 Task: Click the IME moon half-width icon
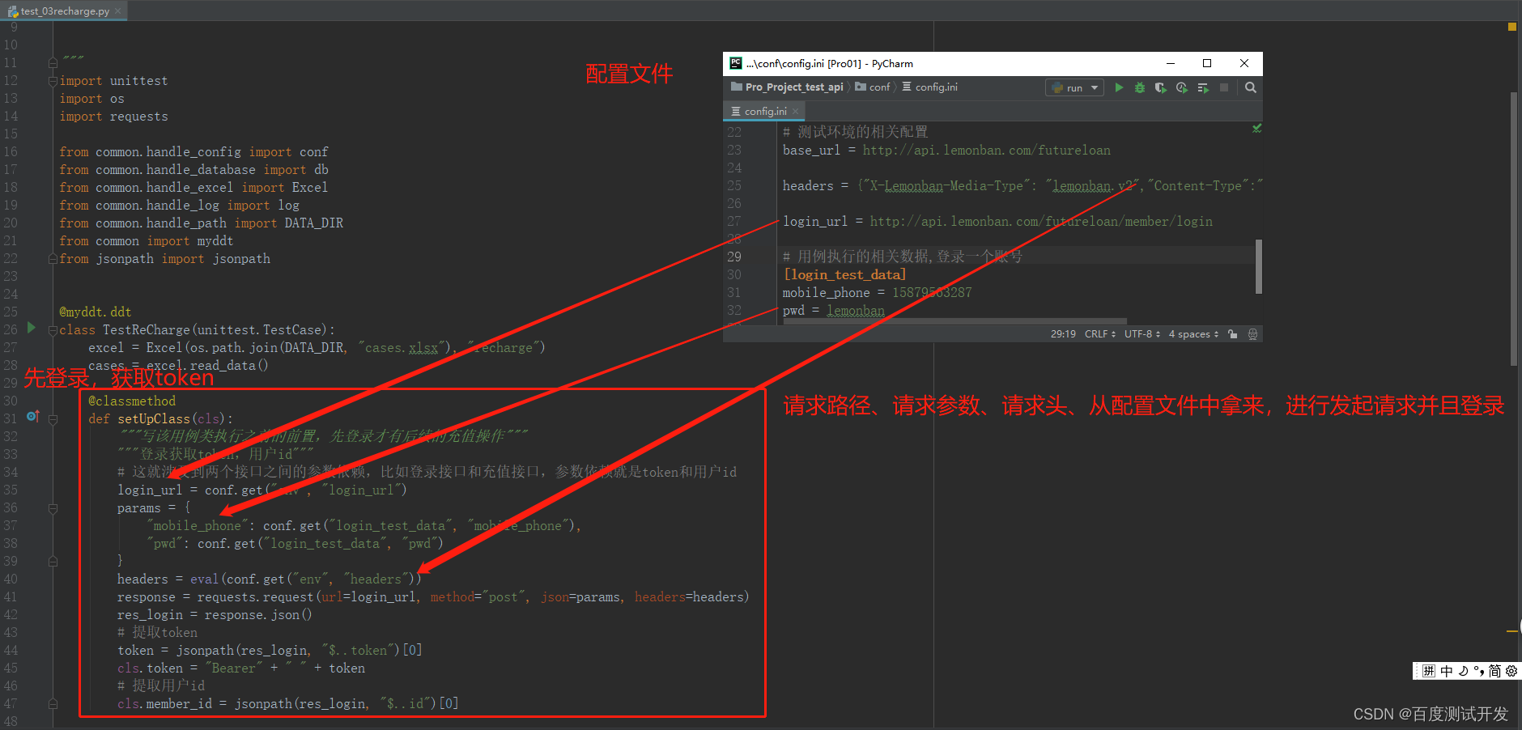coord(1463,671)
